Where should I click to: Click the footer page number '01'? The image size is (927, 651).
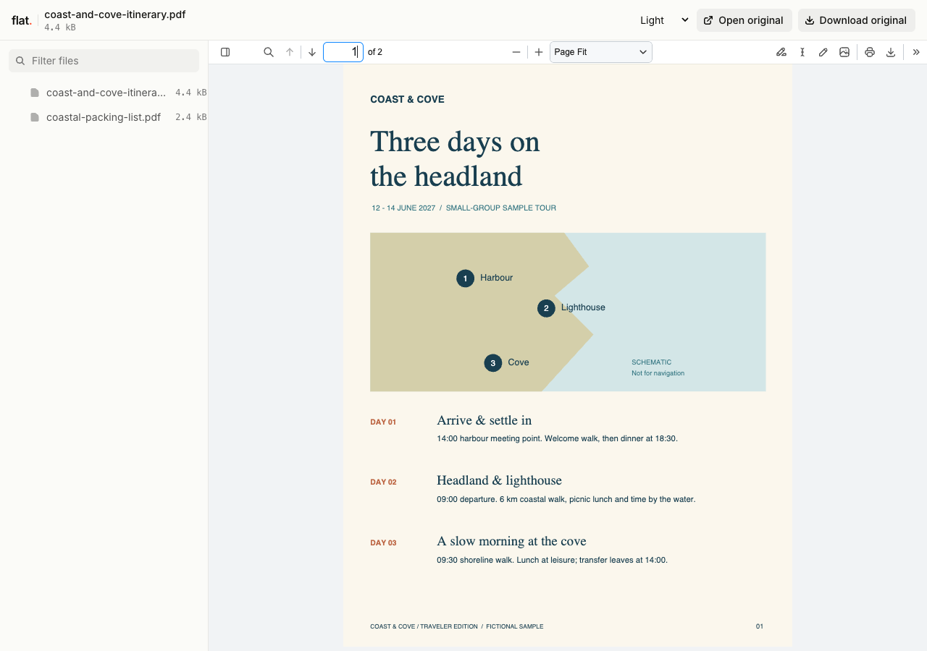[x=760, y=626]
